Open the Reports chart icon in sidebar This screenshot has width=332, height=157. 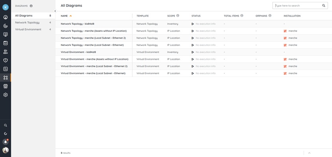point(6,69)
